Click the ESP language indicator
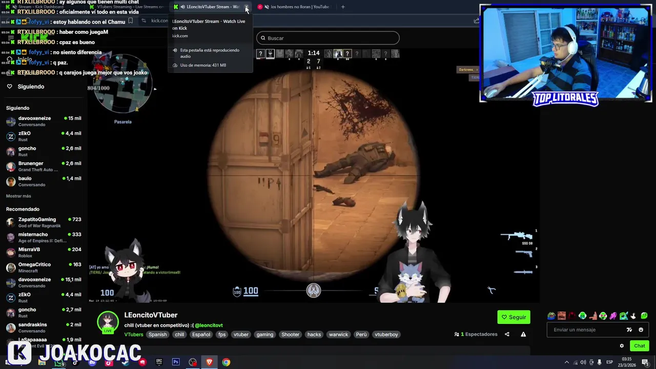This screenshot has height=369, width=656. click(x=609, y=362)
